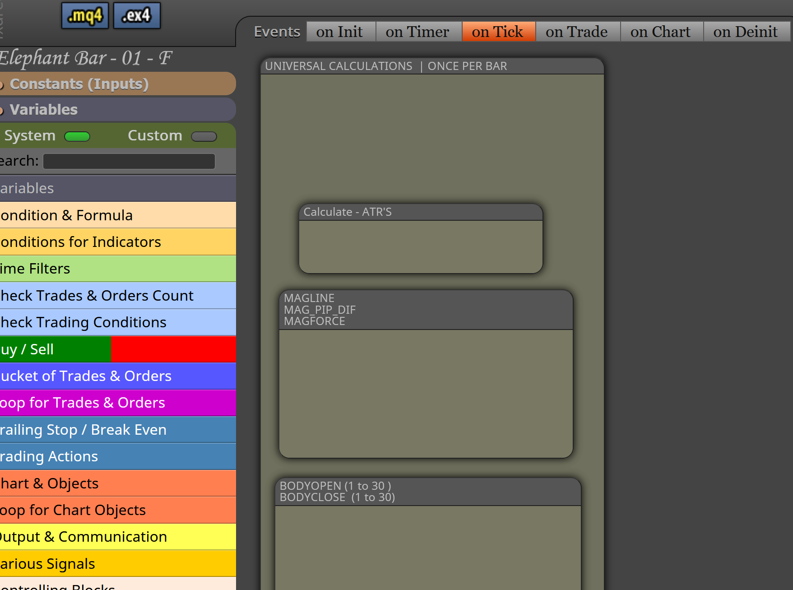This screenshot has width=793, height=590.
Task: Export project as .ex4 file
Action: click(137, 16)
